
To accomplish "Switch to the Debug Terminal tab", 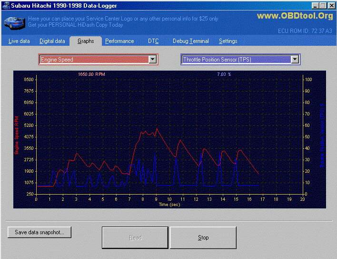I will (191, 41).
